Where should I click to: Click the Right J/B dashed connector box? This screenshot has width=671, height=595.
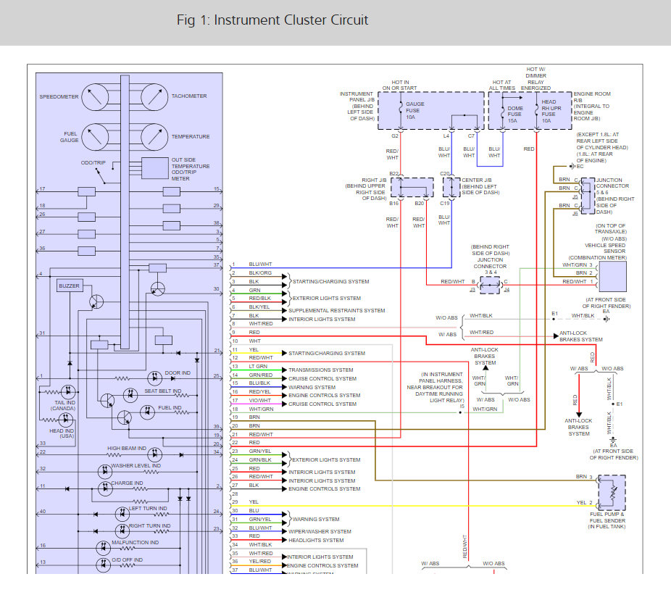click(412, 188)
